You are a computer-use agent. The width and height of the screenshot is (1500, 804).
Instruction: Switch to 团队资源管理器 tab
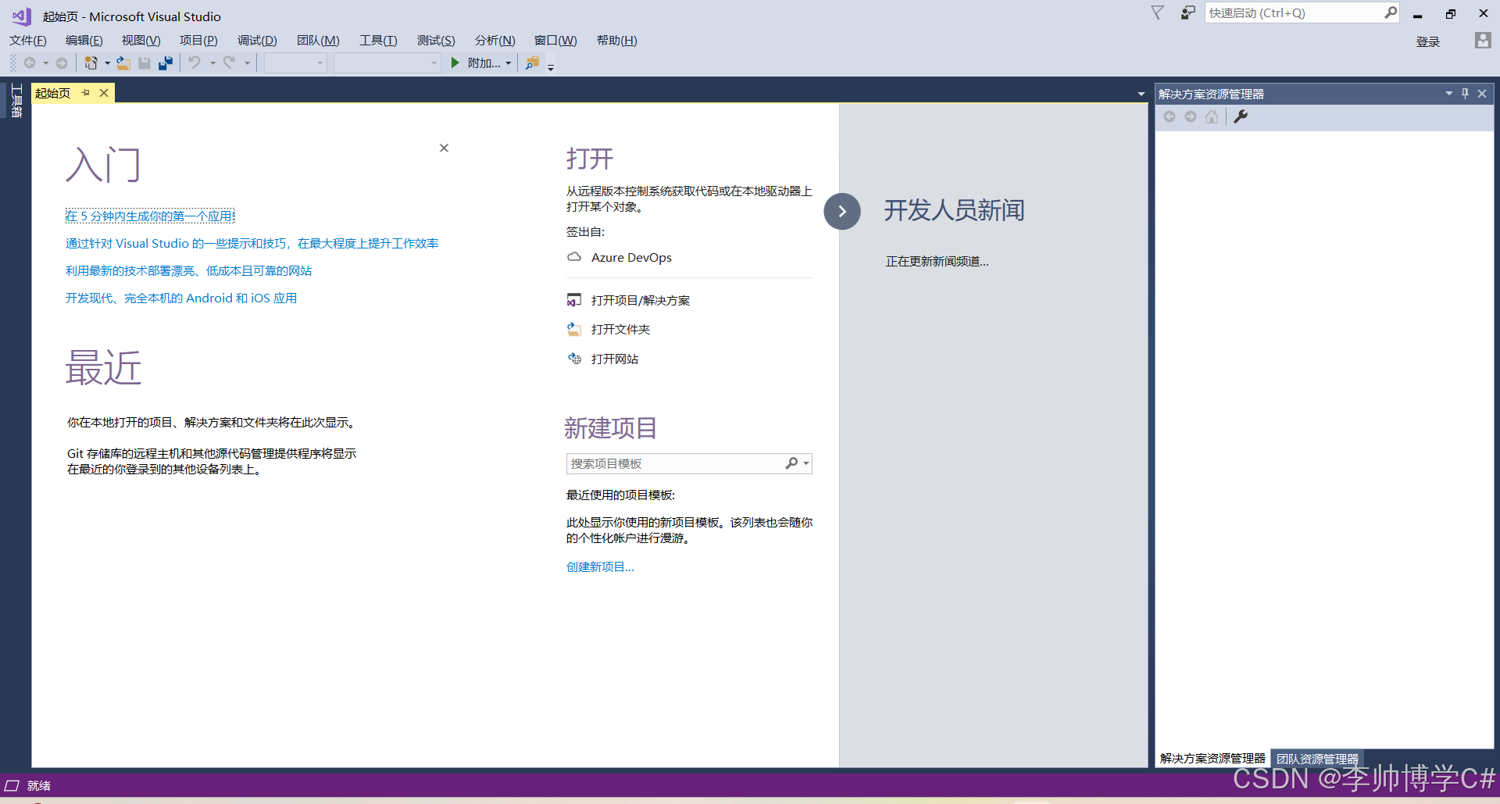(1317, 759)
